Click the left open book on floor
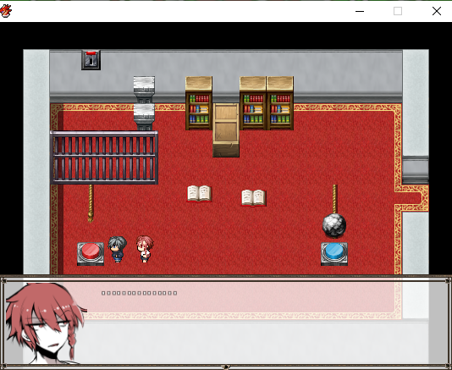This screenshot has width=452, height=370. pos(199,194)
